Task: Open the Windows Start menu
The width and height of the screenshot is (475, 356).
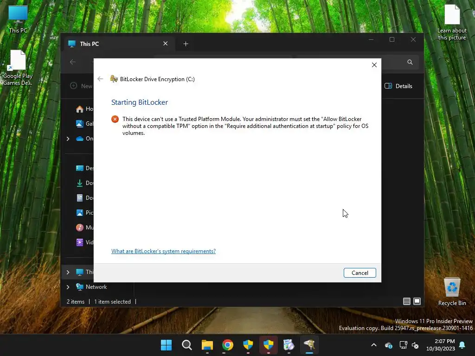Action: 167,345
